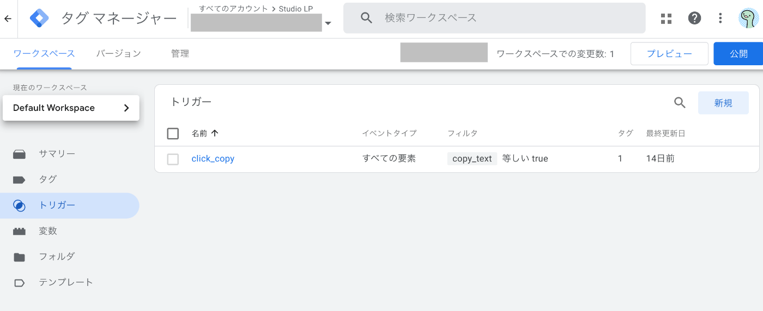This screenshot has height=311, width=763.
Task: Click the trigger table search icon
Action: click(680, 103)
